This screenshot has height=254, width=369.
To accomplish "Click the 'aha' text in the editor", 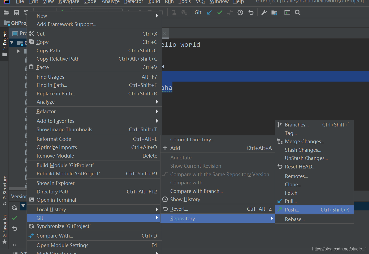I will (x=167, y=87).
